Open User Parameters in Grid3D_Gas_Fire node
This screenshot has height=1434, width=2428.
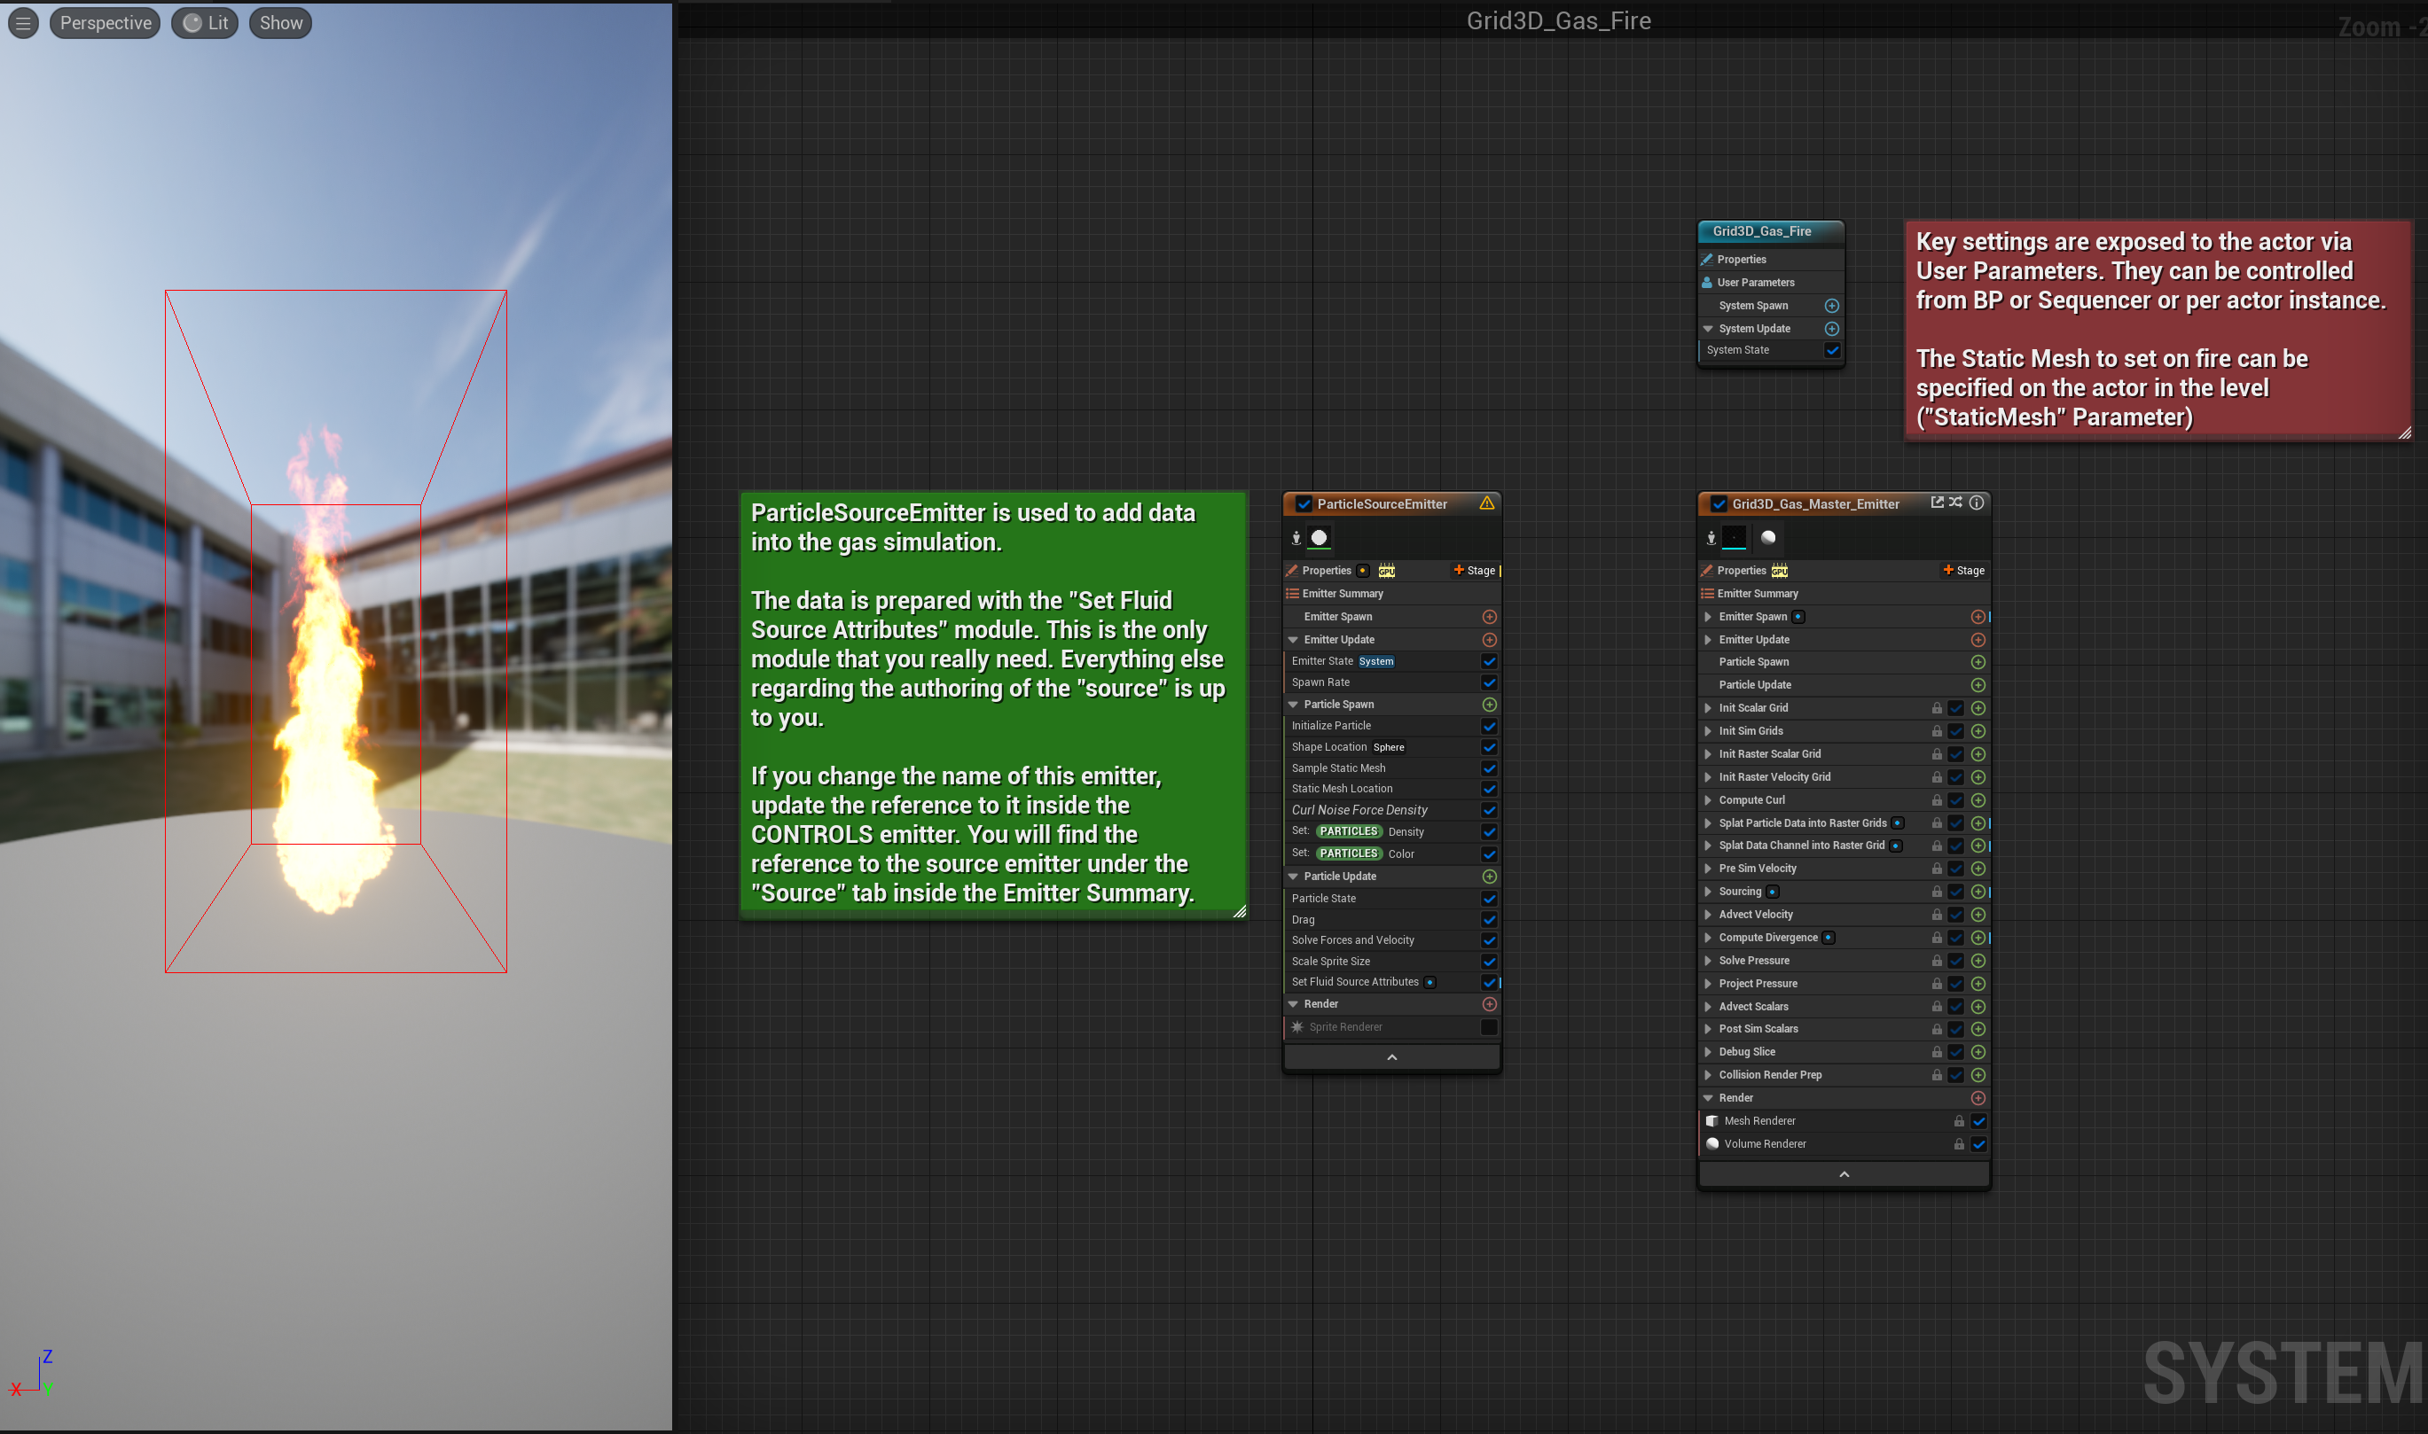tap(1755, 282)
